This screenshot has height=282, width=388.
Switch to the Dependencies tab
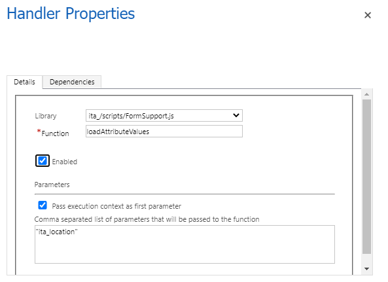pyautogui.click(x=72, y=82)
